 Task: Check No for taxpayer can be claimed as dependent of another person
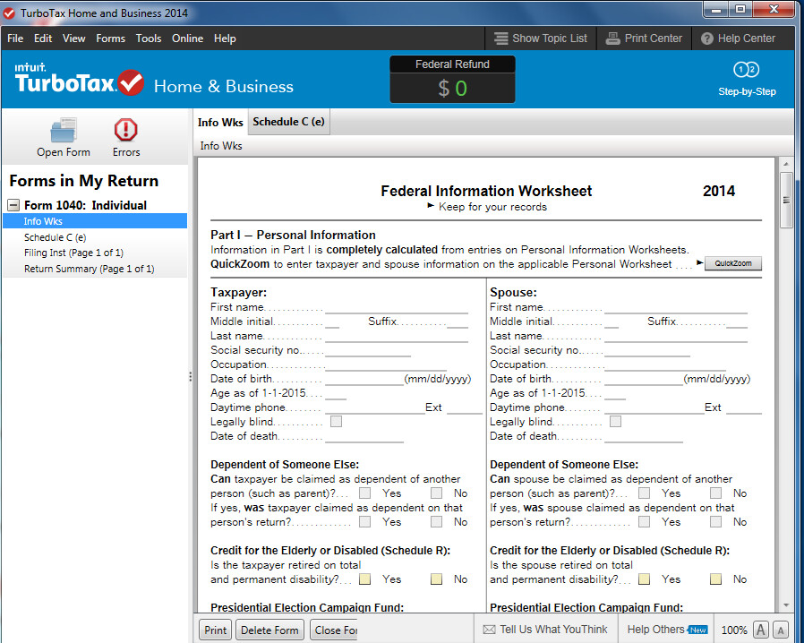pyautogui.click(x=436, y=493)
